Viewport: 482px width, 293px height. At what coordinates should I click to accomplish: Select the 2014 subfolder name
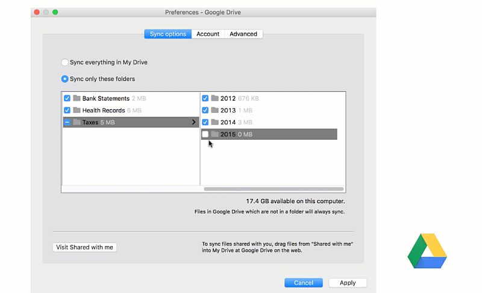click(228, 122)
